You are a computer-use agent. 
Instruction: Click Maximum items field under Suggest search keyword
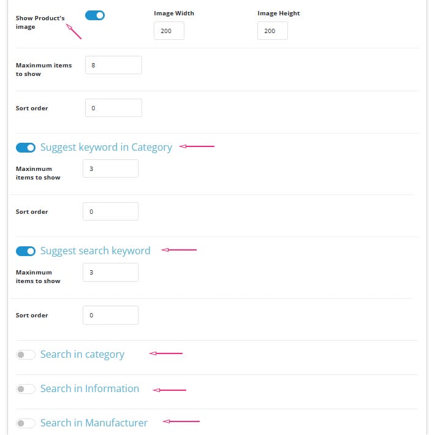click(110, 273)
